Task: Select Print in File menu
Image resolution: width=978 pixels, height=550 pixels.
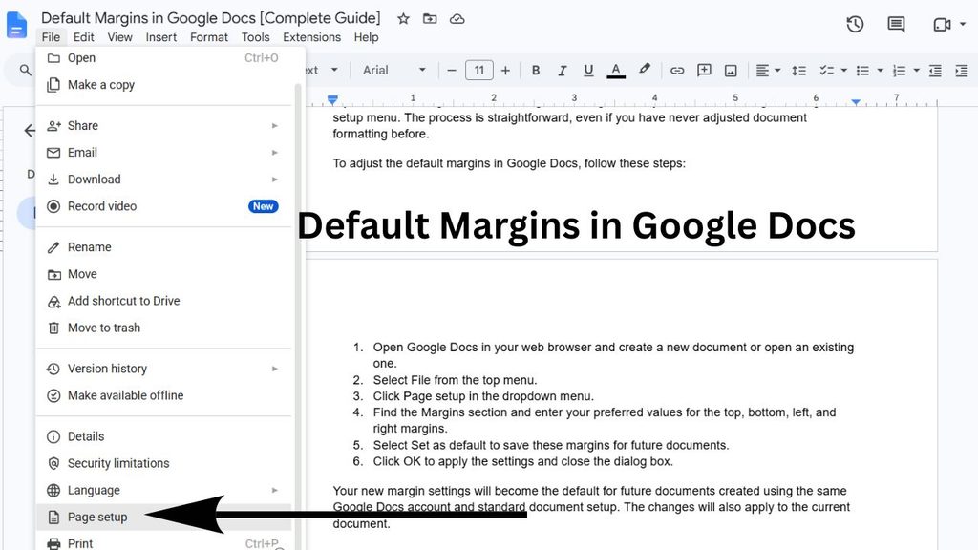Action: coord(163,541)
